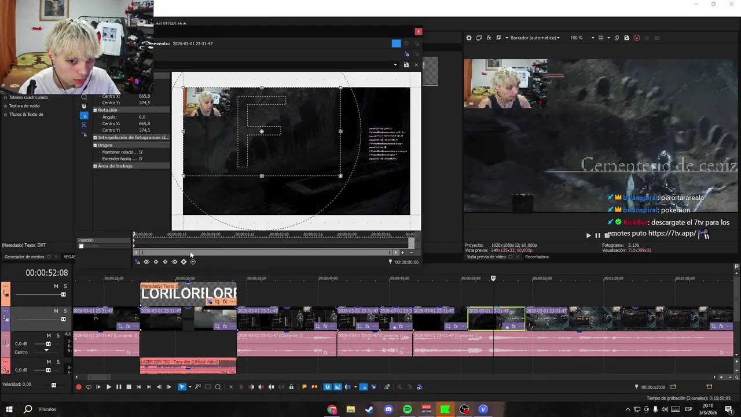Open Event Pan/Crop on Texto 3 clip
This screenshot has height=417, width=741.
coord(217,302)
